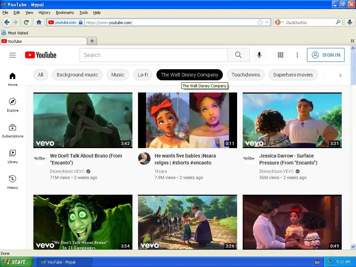Open the File menu
This screenshot has height=267, width=356.
(5, 13)
